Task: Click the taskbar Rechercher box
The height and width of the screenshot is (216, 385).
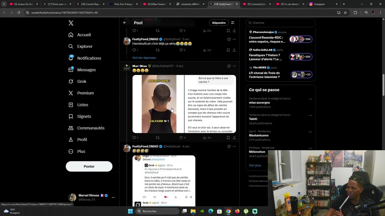Action: point(157,211)
